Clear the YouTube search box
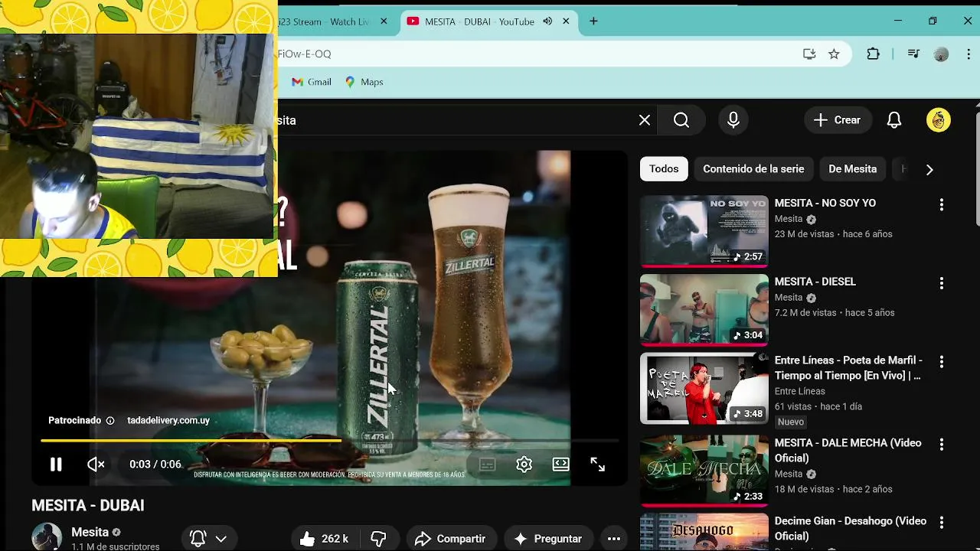 click(645, 120)
